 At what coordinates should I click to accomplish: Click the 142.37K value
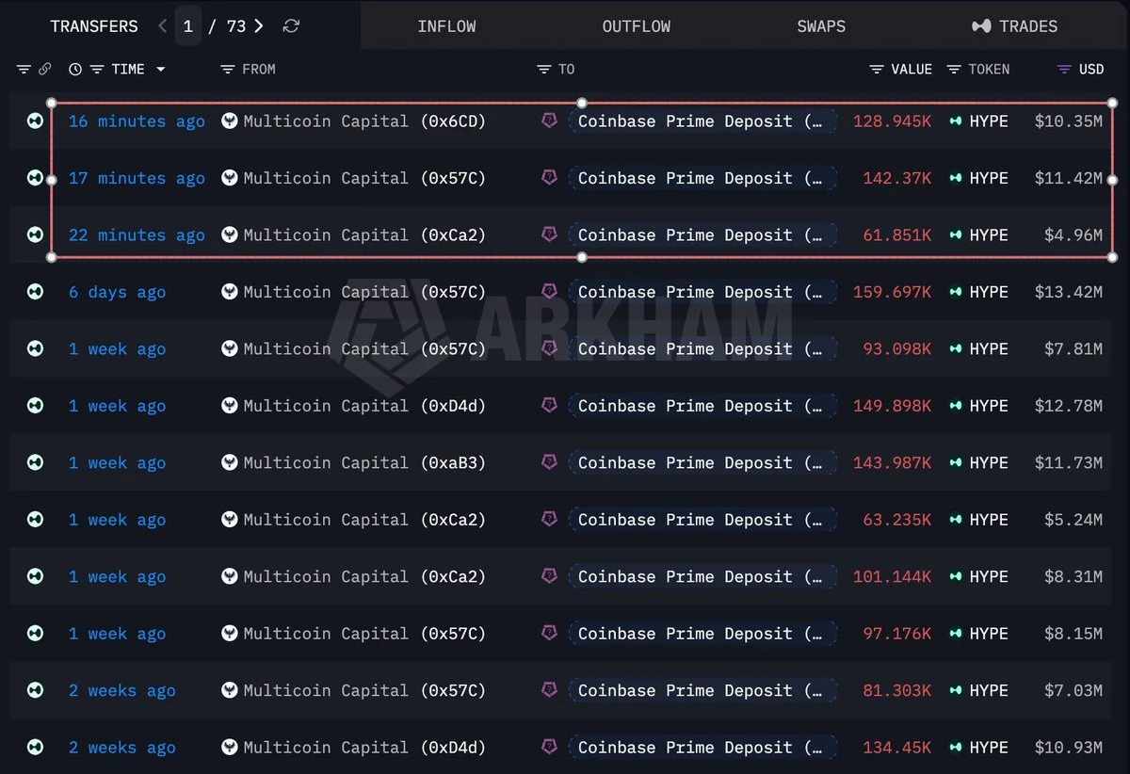tap(897, 178)
